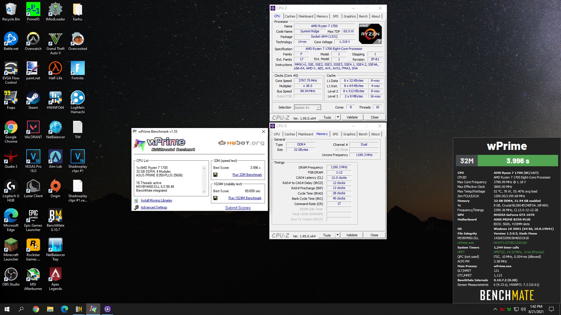Image resolution: width=561 pixels, height=315 pixels.
Task: Select the HWiNFO64 desktop icon
Action: click(55, 100)
